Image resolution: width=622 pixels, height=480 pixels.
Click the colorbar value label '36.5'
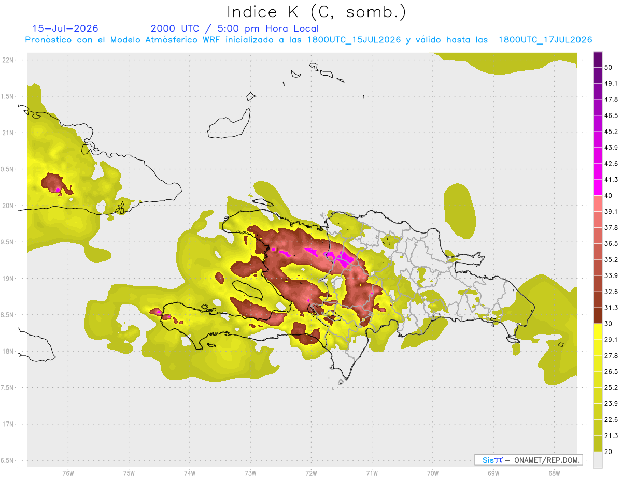[x=611, y=244]
